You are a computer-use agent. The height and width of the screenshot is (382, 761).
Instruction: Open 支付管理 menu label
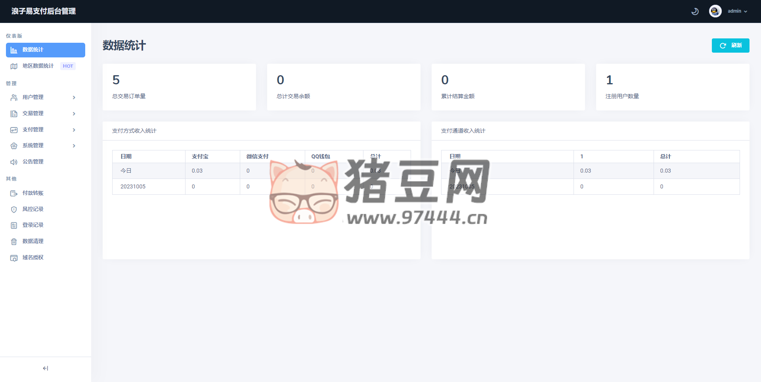pos(33,130)
